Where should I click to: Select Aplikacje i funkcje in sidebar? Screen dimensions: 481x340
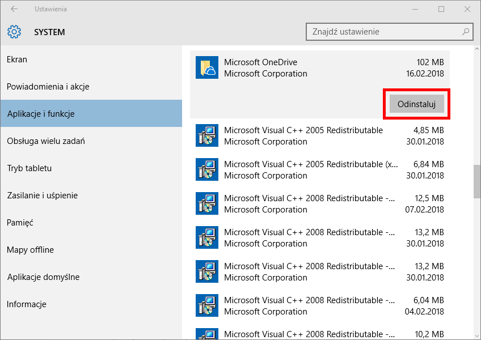point(91,114)
